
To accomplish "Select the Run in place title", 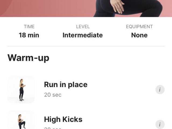I will [66, 85].
